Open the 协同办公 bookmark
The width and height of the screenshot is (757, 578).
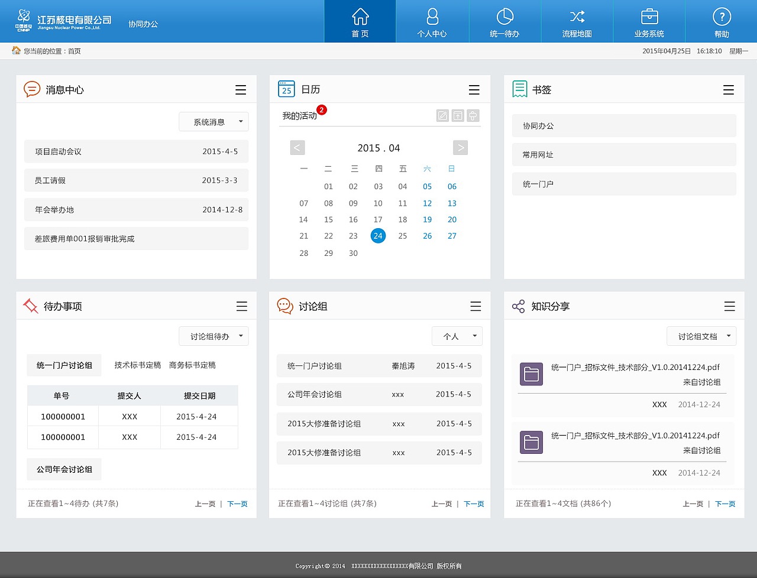click(x=624, y=126)
